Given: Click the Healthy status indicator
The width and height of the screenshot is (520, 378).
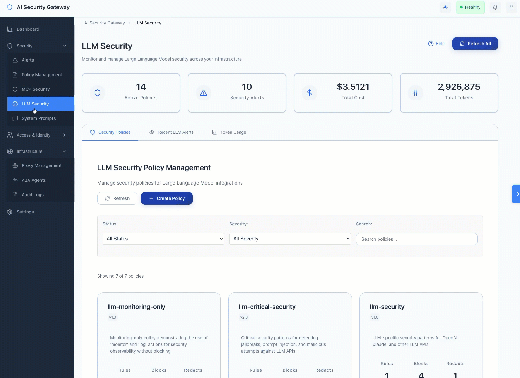Looking at the screenshot, I should pos(470,7).
